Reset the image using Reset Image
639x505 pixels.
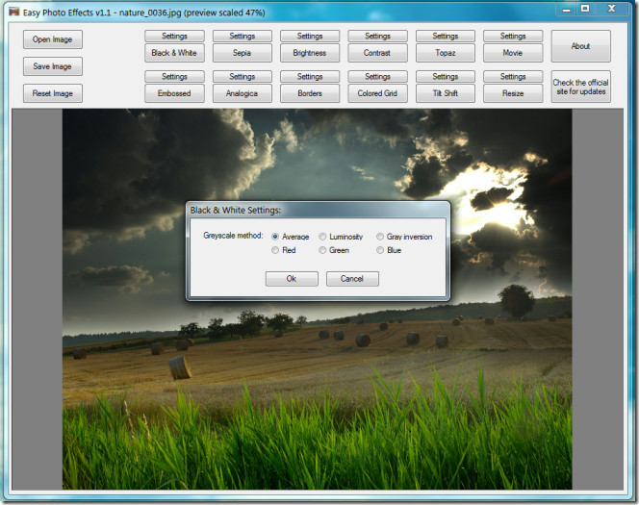pyautogui.click(x=53, y=93)
